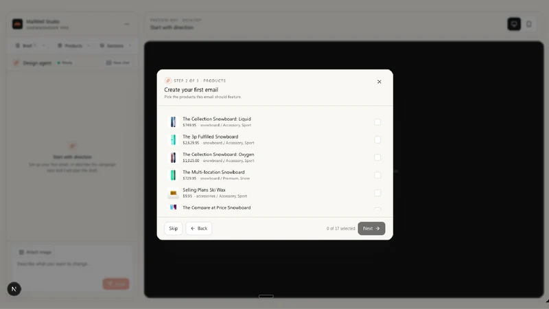Click the Design agent icon
This screenshot has width=549, height=309.
coord(16,62)
